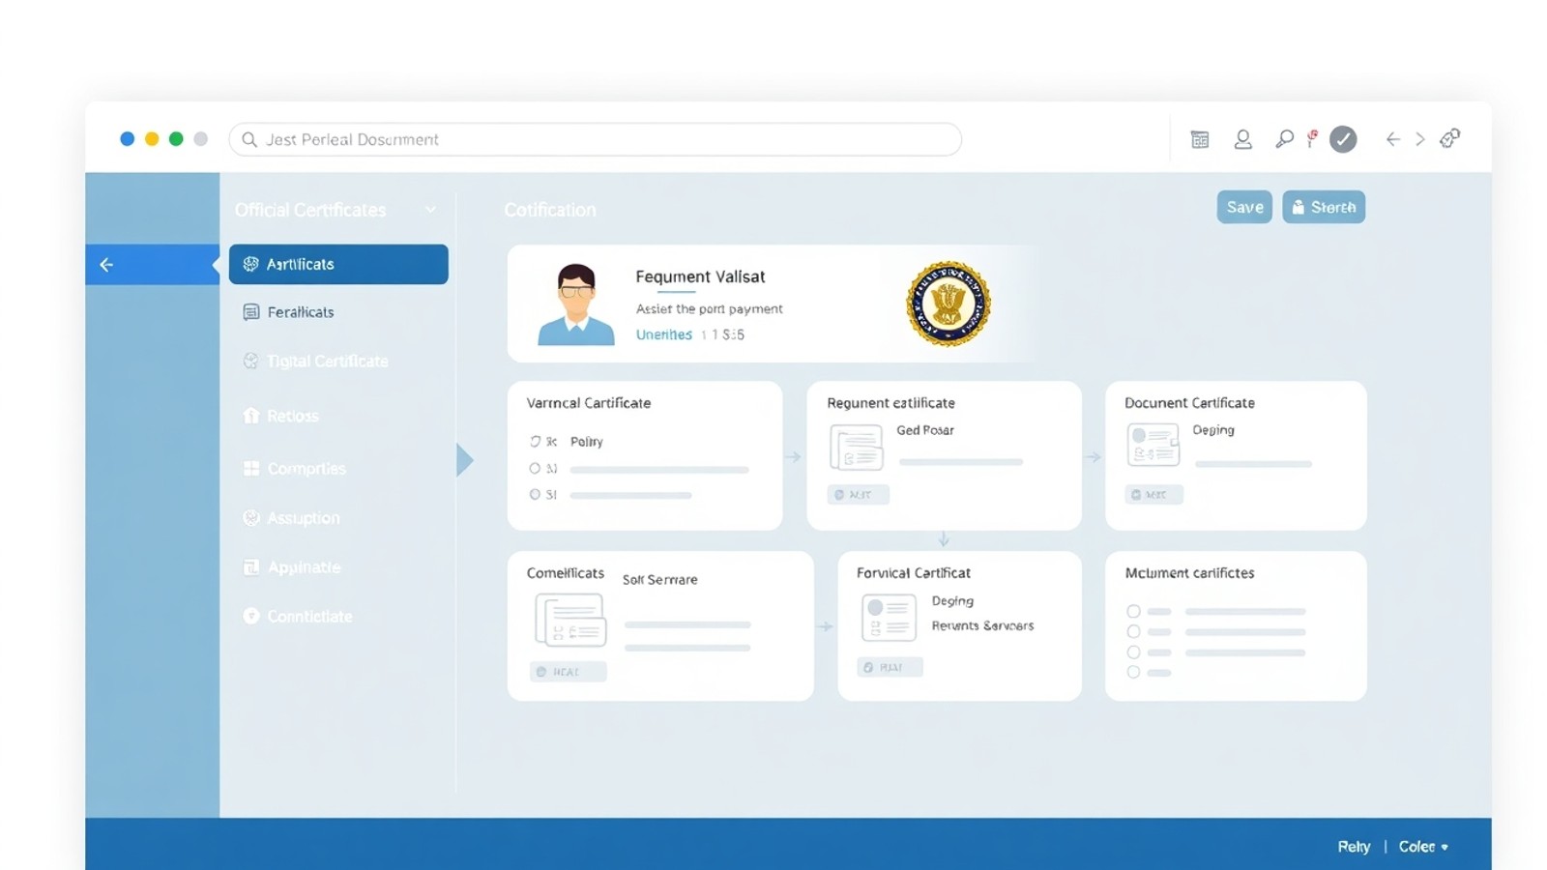Click the gray checkmark circle icon
The height and width of the screenshot is (870, 1547).
point(1343,139)
